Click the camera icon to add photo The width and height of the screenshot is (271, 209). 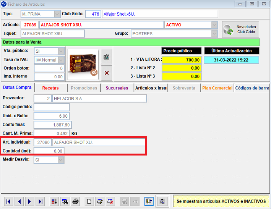(107, 57)
